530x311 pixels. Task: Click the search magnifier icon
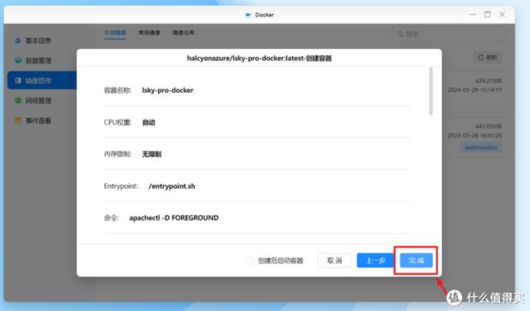tap(400, 34)
